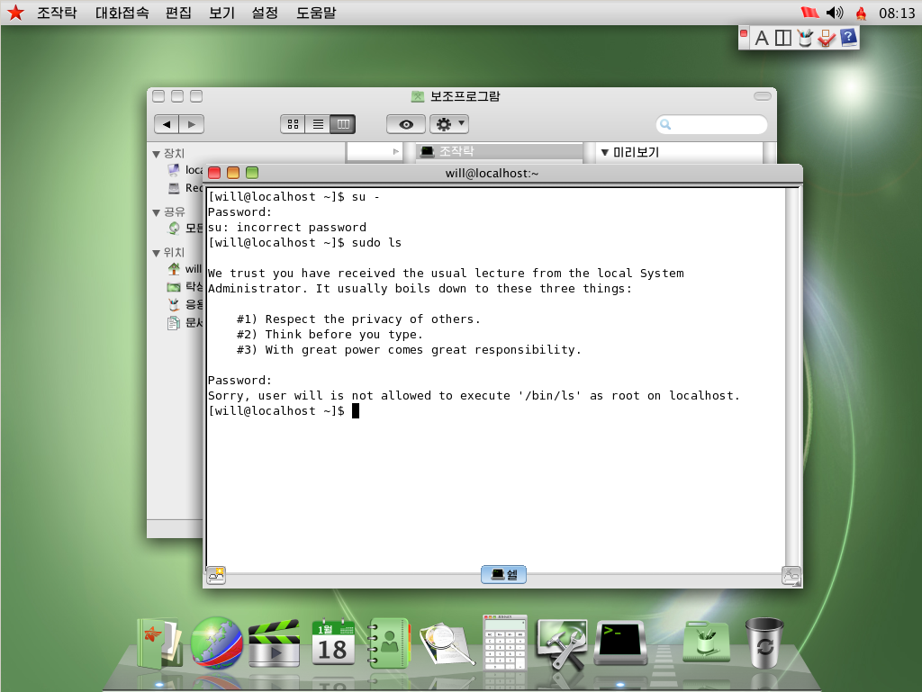Image resolution: width=922 pixels, height=692 pixels.
Task: Switch to icon view in the file manager
Action: click(x=292, y=123)
